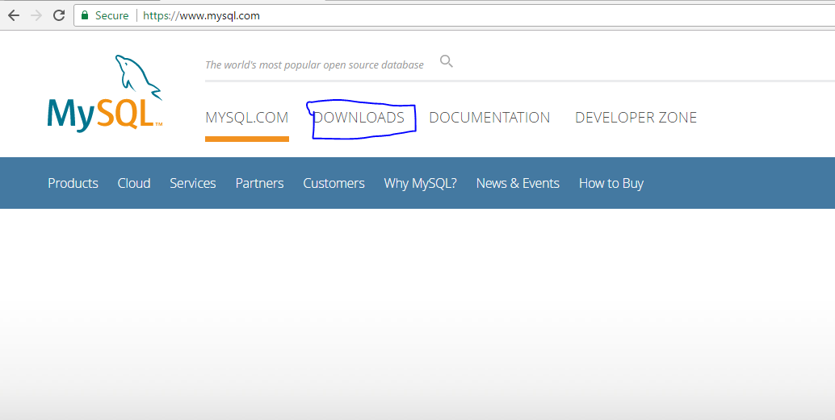
Task: Open the Products menu
Action: coord(73,184)
